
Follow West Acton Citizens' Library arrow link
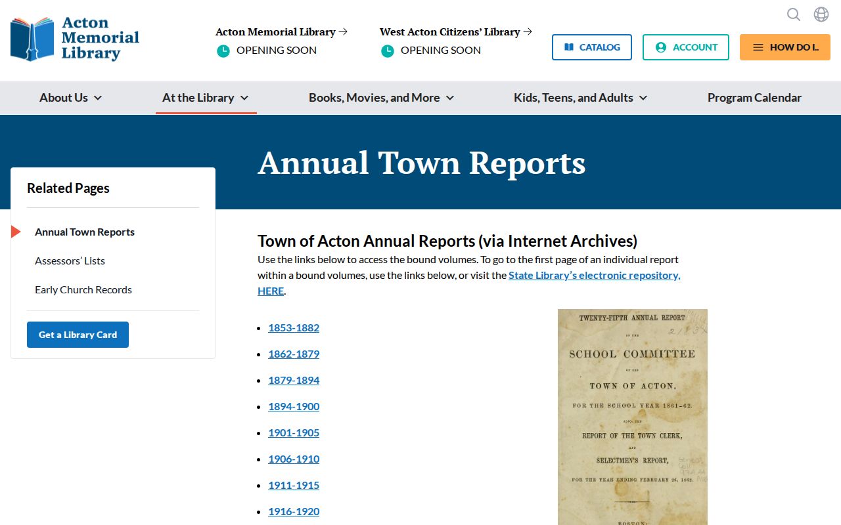pyautogui.click(x=456, y=31)
